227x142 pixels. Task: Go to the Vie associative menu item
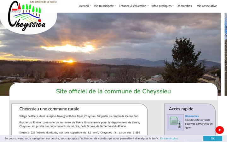click(207, 6)
